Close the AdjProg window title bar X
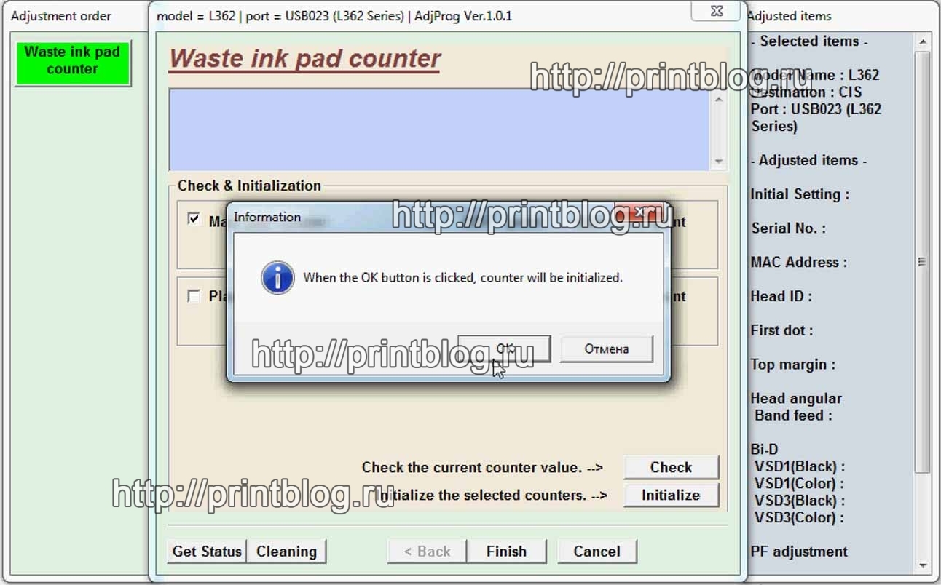This screenshot has height=585, width=941. coord(716,12)
